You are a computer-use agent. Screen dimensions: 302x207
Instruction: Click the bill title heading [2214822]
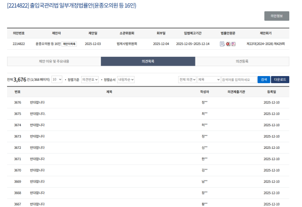pos(72,6)
